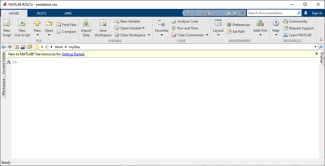The width and height of the screenshot is (325, 166).
Task: Click Open Variable
Action: click(x=128, y=28)
